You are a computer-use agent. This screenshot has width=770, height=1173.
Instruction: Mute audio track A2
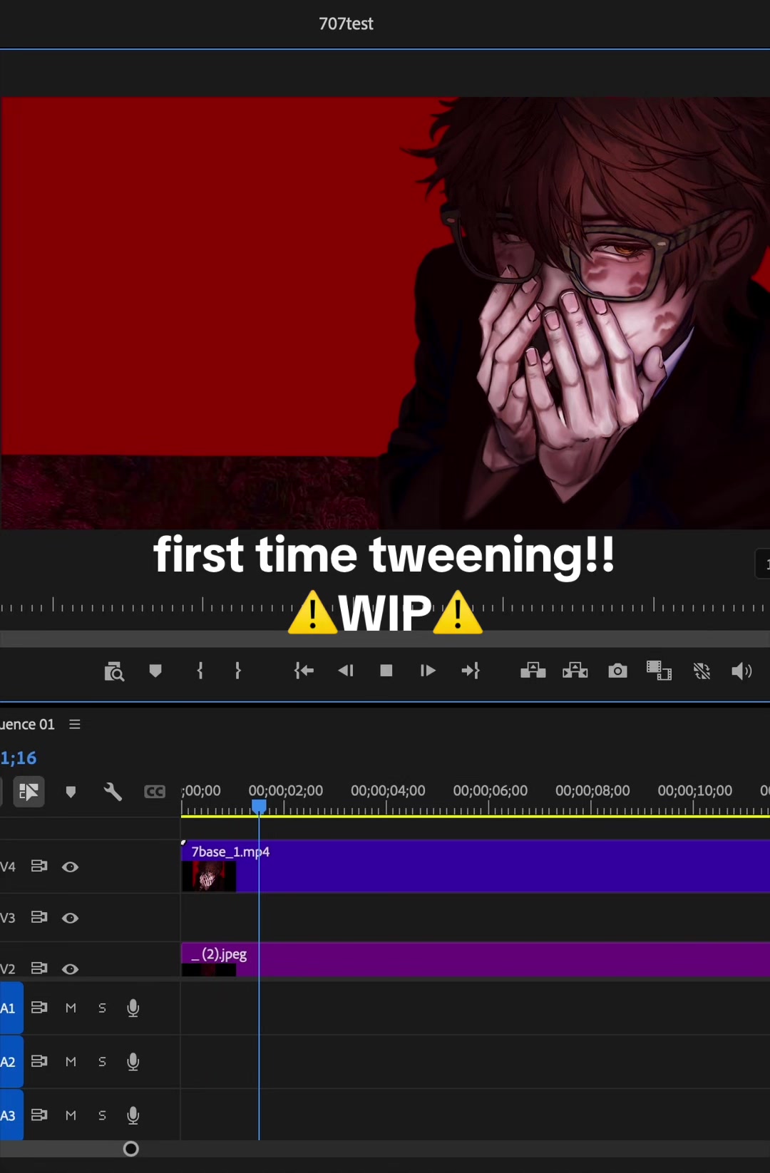71,1062
